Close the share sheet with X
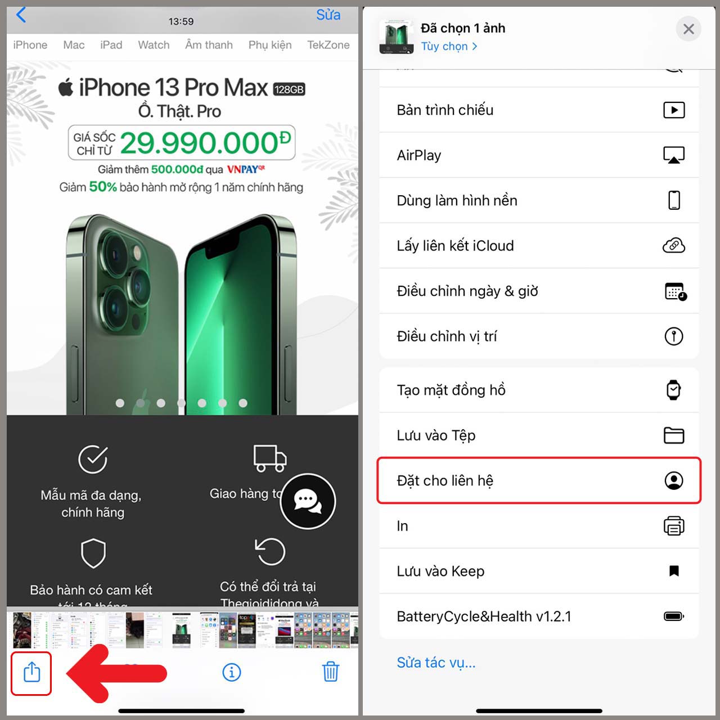The height and width of the screenshot is (720, 720). (x=688, y=29)
